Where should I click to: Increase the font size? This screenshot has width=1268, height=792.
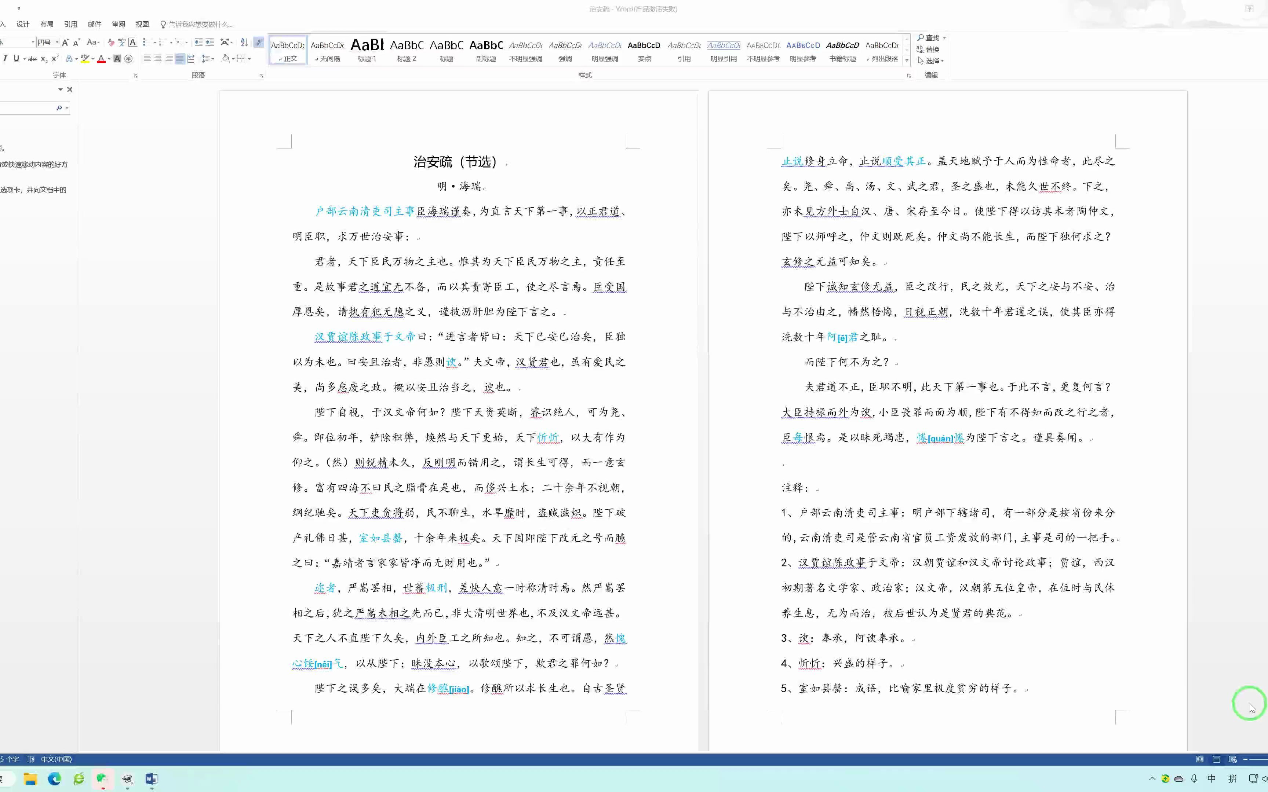point(66,42)
